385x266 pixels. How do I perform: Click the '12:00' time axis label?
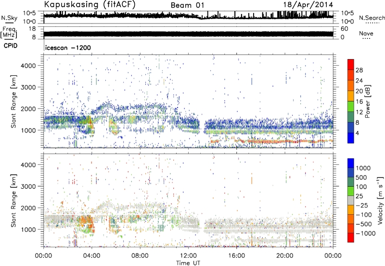[188, 256]
